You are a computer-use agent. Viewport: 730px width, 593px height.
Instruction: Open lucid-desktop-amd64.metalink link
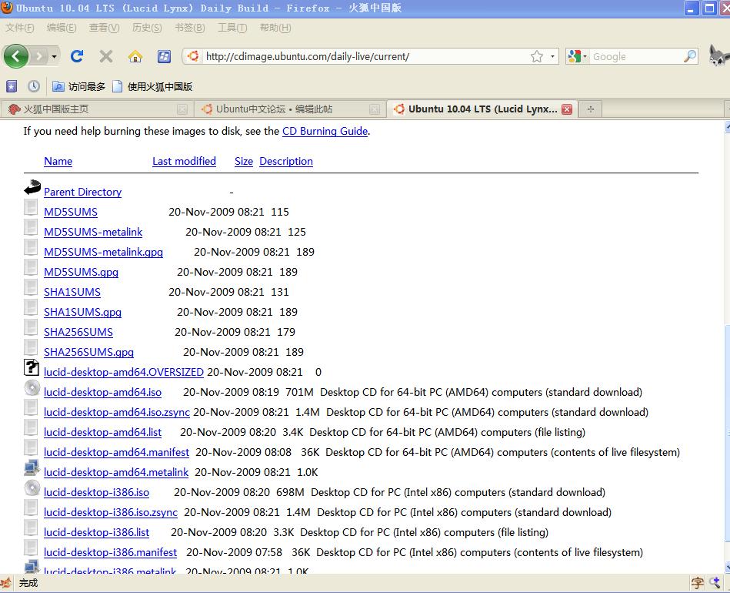[116, 473]
